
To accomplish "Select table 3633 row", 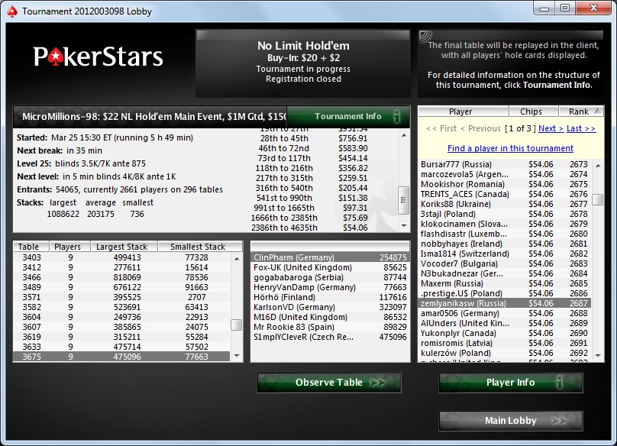I will [121, 347].
